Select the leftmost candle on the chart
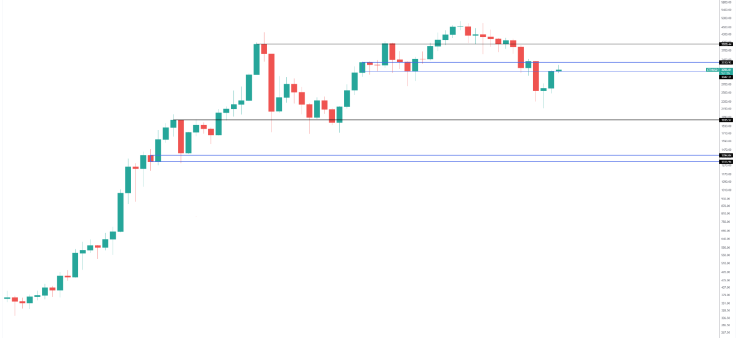 click(x=7, y=298)
